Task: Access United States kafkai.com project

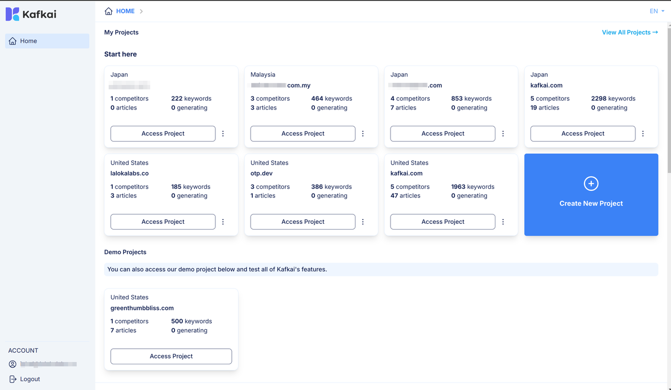Action: pos(443,222)
